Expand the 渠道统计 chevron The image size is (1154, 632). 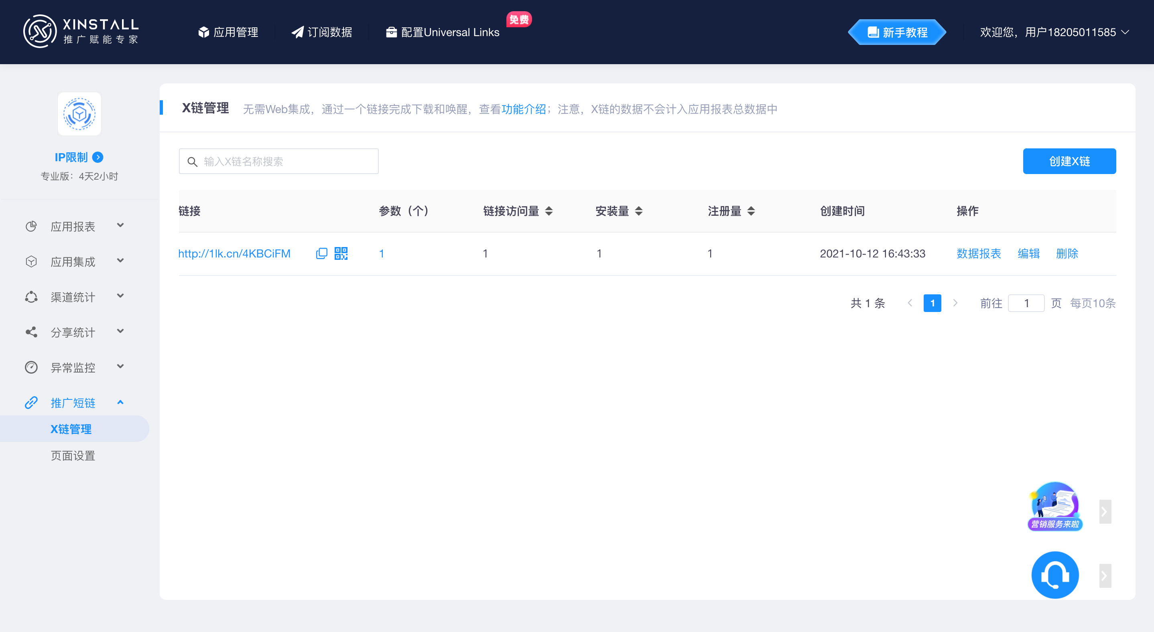[x=120, y=296]
